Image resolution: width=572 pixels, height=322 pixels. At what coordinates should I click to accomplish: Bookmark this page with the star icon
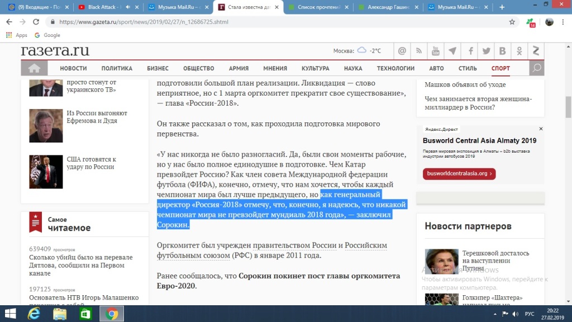point(512,22)
